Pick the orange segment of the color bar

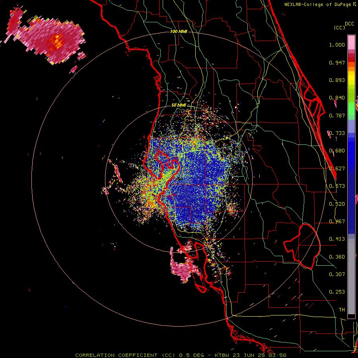click(x=351, y=67)
